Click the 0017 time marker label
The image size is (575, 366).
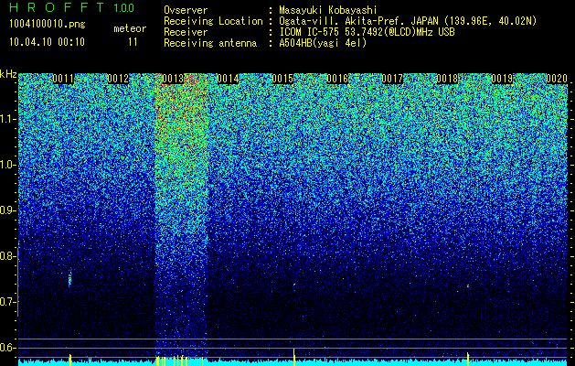click(x=392, y=79)
